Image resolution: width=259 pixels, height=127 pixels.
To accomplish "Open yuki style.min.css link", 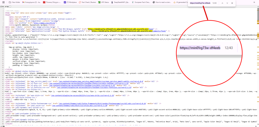I will (80, 105).
